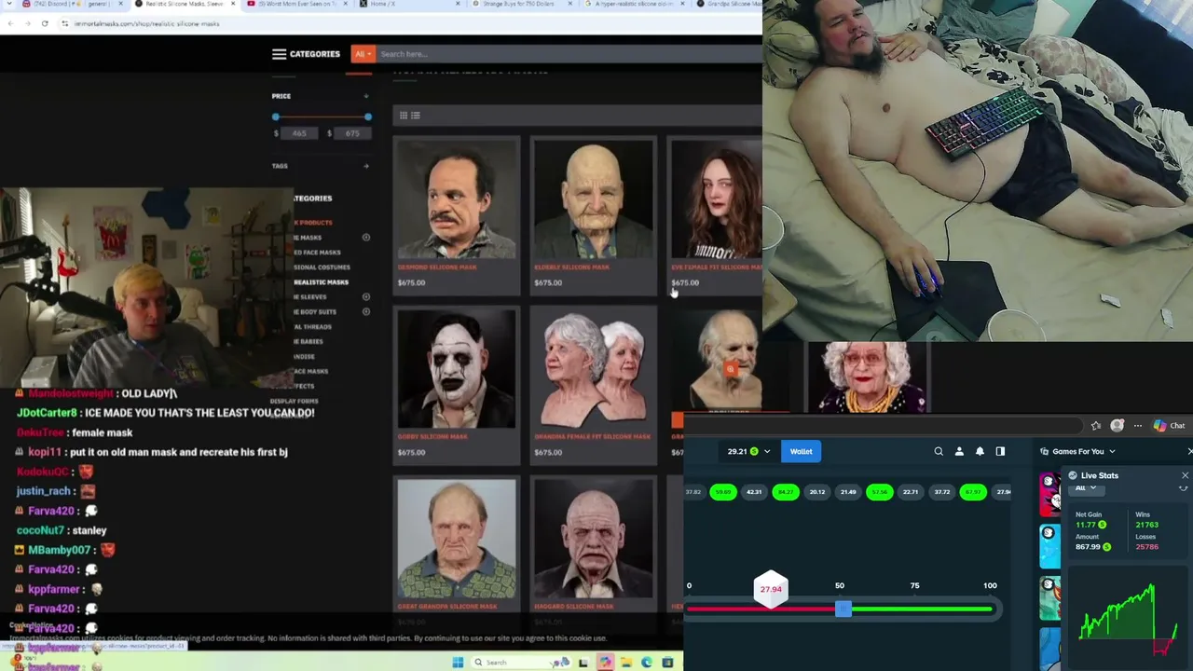This screenshot has width=1193, height=671.
Task: Click the 84.27 past roll result pill
Action: (786, 492)
